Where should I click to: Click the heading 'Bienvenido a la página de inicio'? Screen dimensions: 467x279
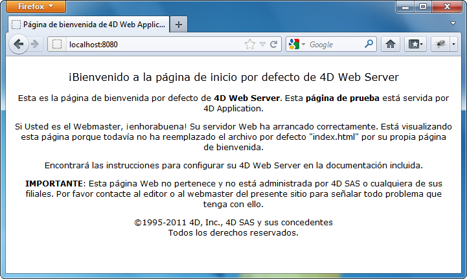pos(233,77)
